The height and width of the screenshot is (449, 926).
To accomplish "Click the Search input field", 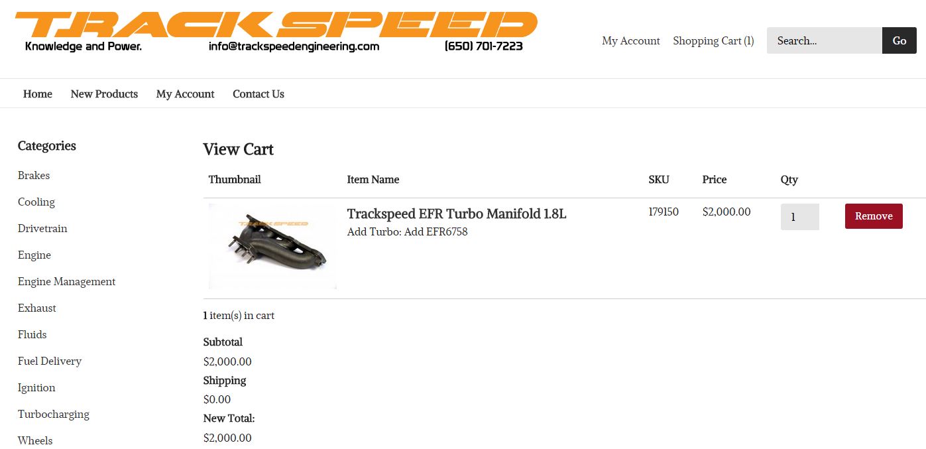I will point(824,40).
